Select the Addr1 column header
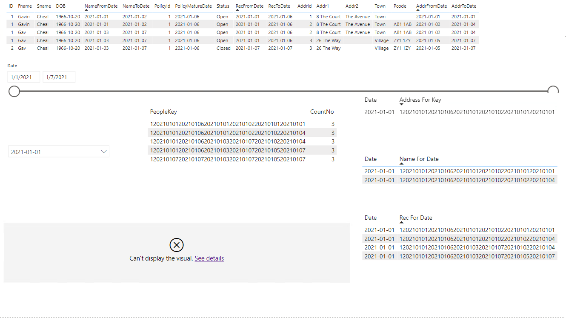Image resolution: width=566 pixels, height=318 pixels. [323, 6]
